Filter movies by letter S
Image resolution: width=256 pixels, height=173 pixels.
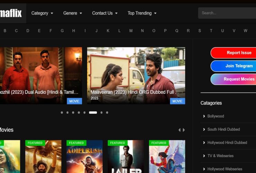200,31
